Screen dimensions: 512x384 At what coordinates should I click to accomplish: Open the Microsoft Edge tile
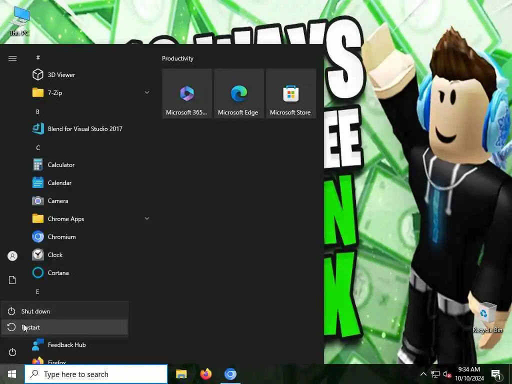point(238,93)
